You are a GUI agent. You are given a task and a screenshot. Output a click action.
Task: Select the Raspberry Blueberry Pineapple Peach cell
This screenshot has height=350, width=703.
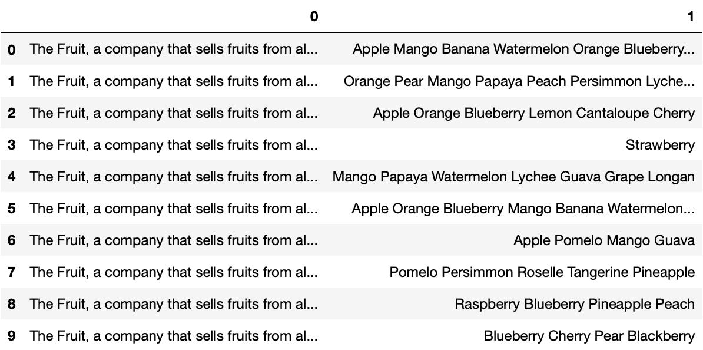(574, 304)
